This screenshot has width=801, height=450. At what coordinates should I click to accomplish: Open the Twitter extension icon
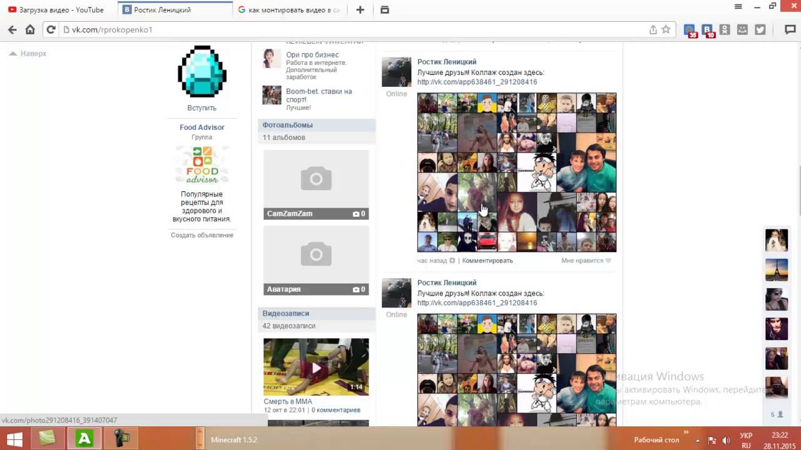point(760,29)
